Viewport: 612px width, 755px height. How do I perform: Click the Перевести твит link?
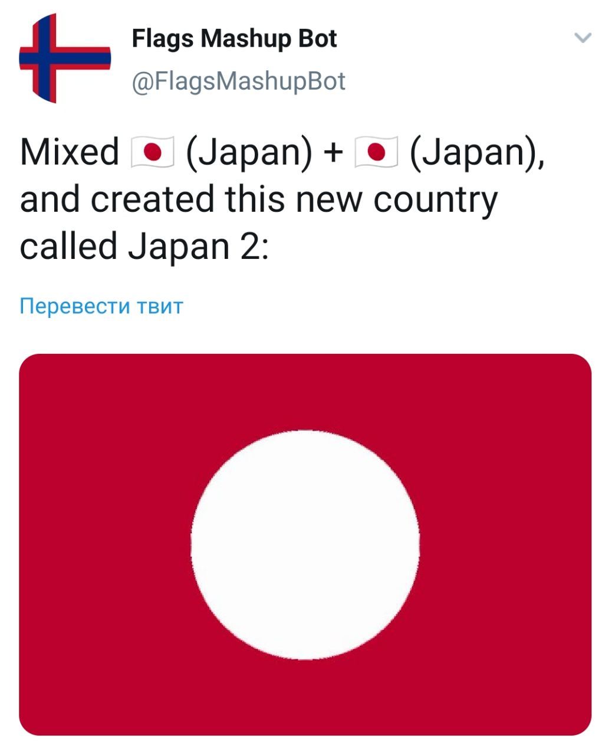pos(101,306)
